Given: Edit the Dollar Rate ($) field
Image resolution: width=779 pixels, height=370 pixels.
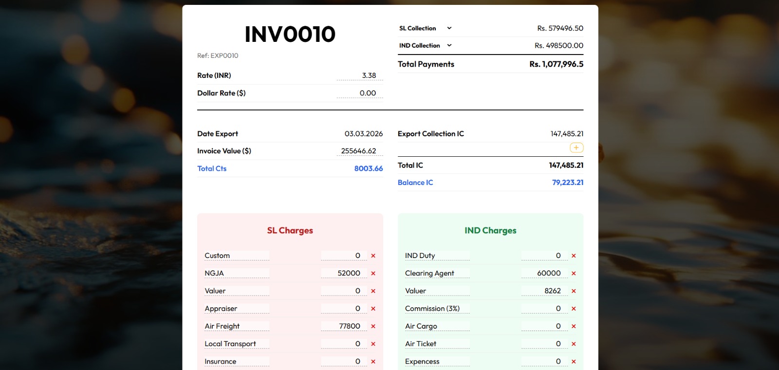Looking at the screenshot, I should 360,93.
